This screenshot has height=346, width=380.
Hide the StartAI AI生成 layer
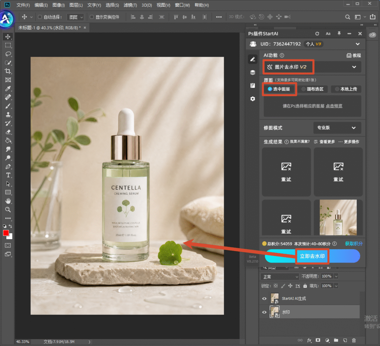tap(264, 299)
